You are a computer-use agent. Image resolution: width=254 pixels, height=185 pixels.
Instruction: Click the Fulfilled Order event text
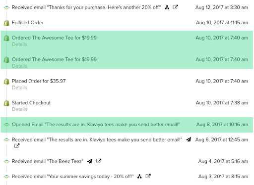(28, 22)
